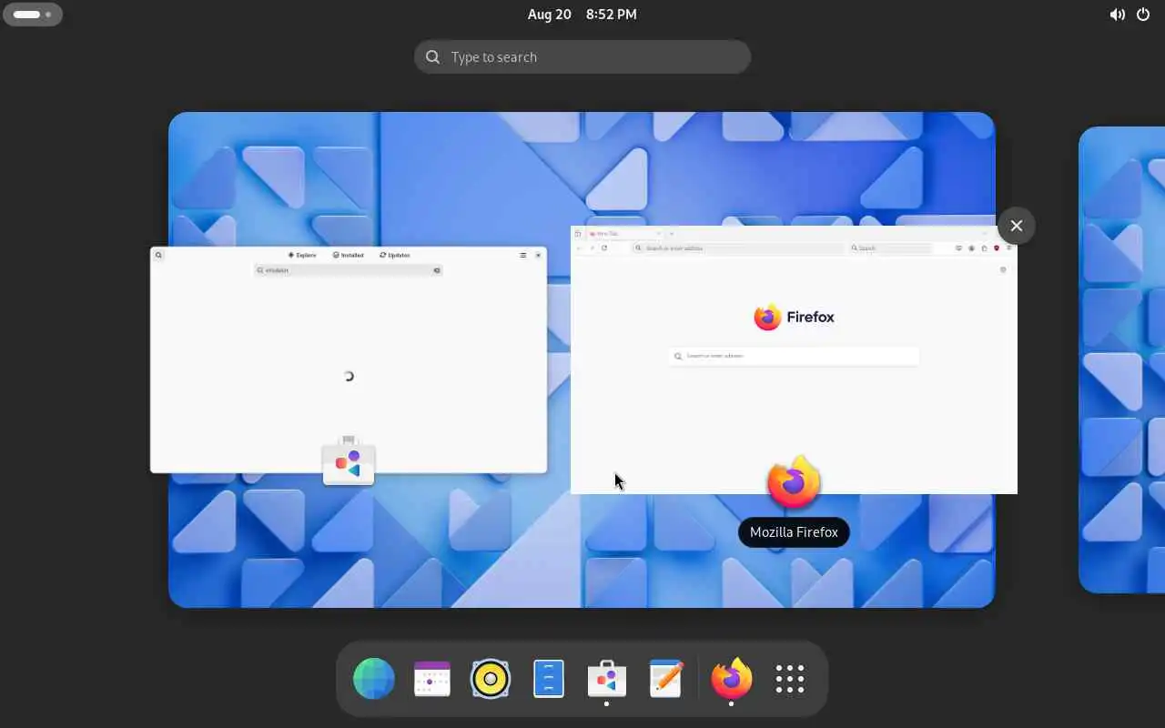Select the Mozilla Firefox window thumbnail

click(x=794, y=359)
